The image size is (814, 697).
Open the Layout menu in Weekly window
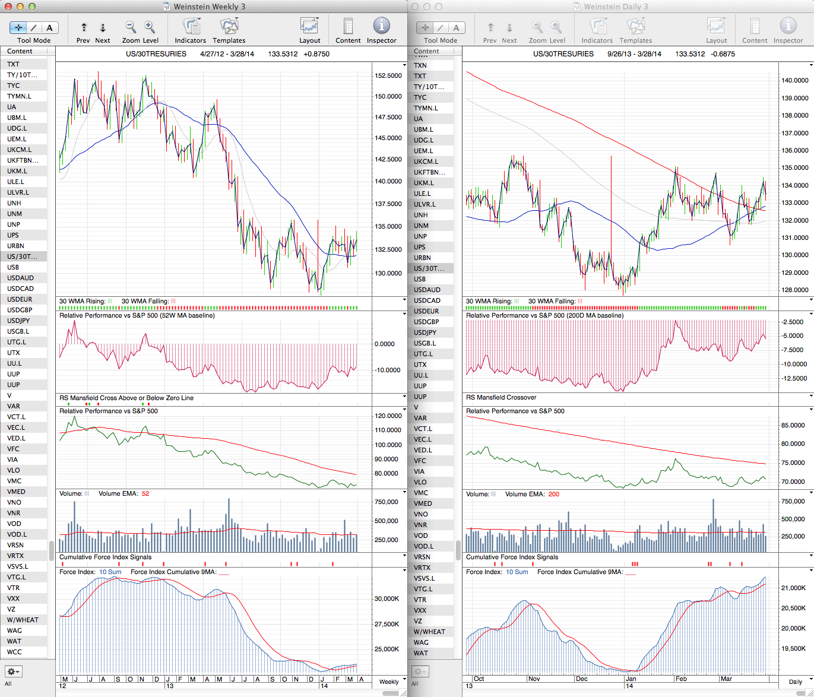click(309, 27)
